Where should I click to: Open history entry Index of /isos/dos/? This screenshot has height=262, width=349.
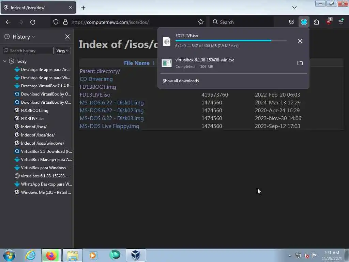(34, 135)
